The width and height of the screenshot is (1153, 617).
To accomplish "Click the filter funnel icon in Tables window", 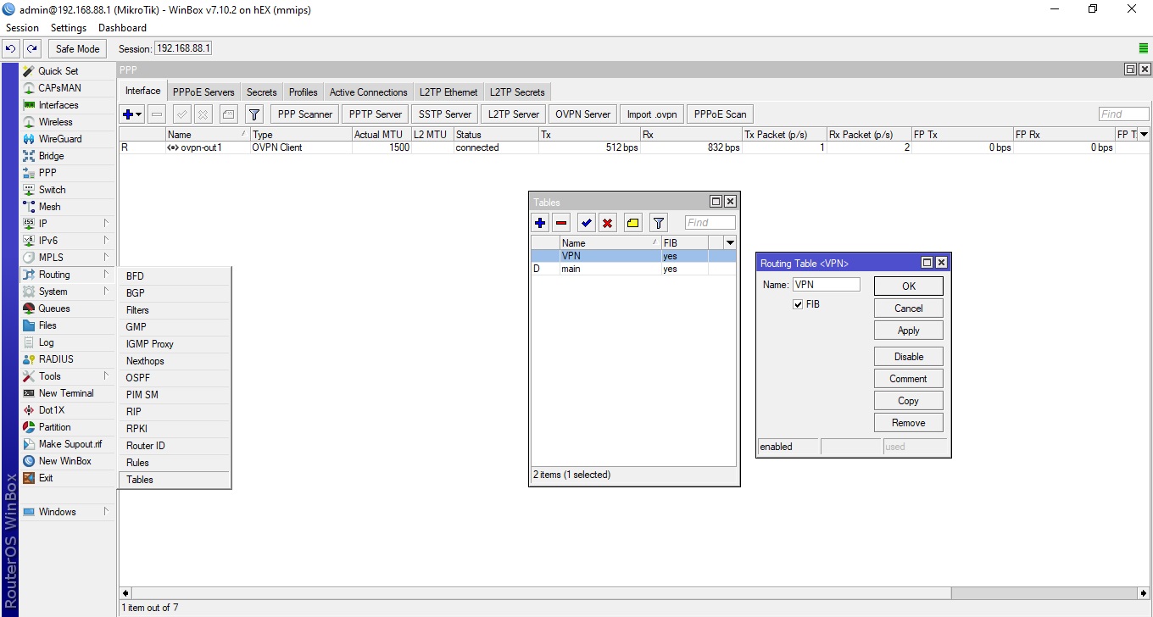I will [x=659, y=223].
